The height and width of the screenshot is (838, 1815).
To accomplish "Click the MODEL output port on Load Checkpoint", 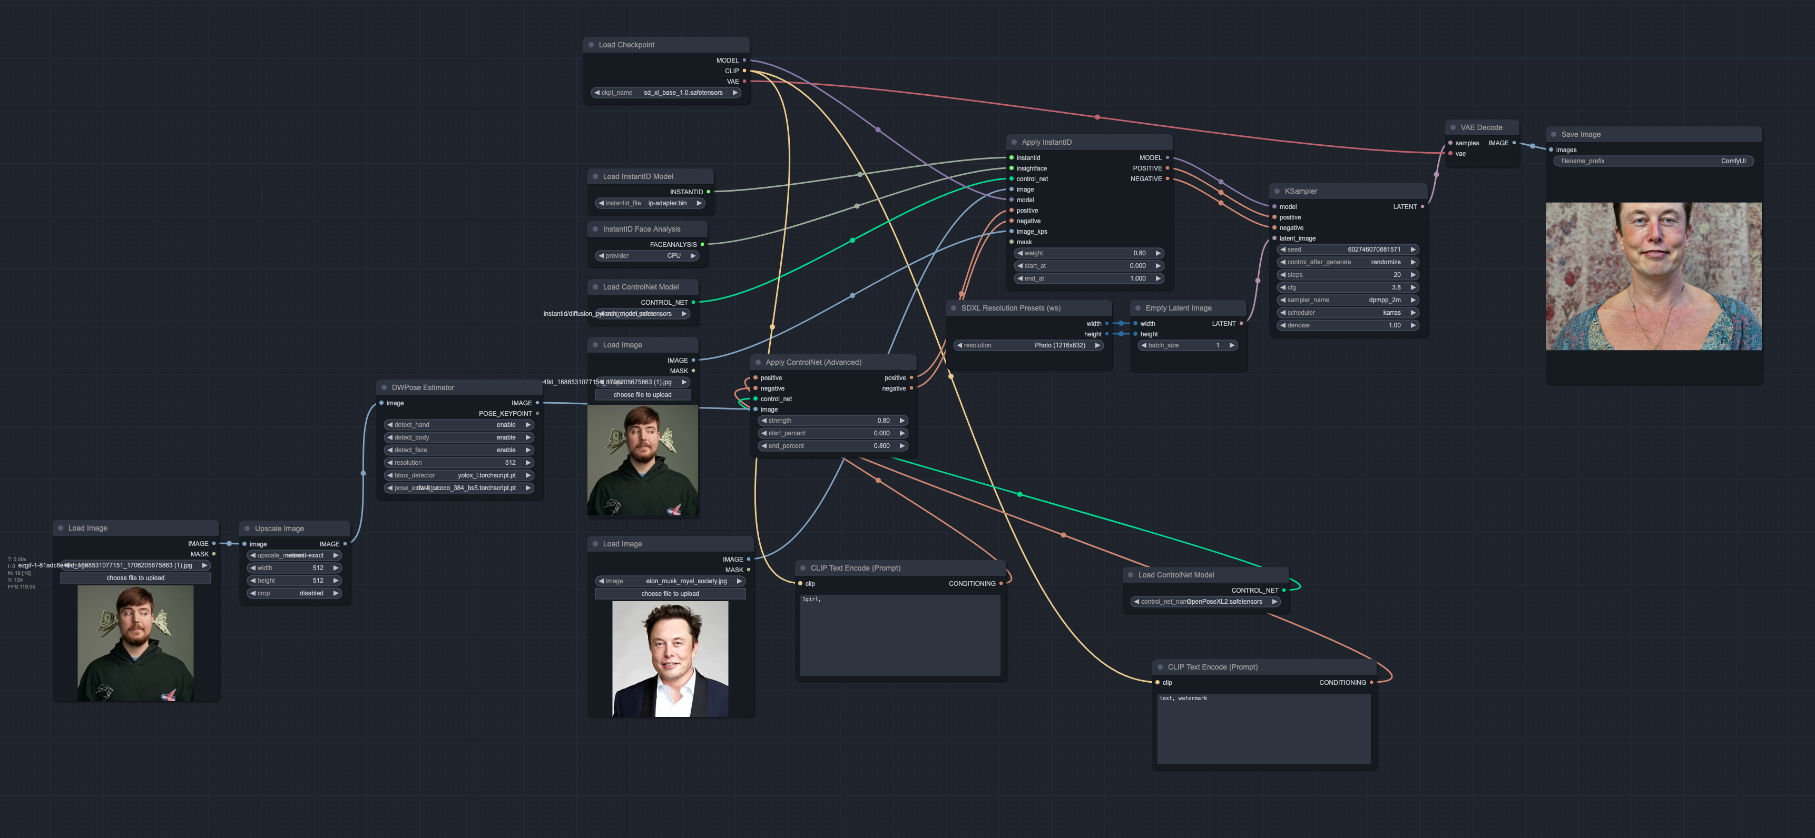I will 744,60.
